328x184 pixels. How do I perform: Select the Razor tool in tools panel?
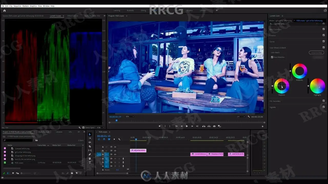click(x=90, y=146)
